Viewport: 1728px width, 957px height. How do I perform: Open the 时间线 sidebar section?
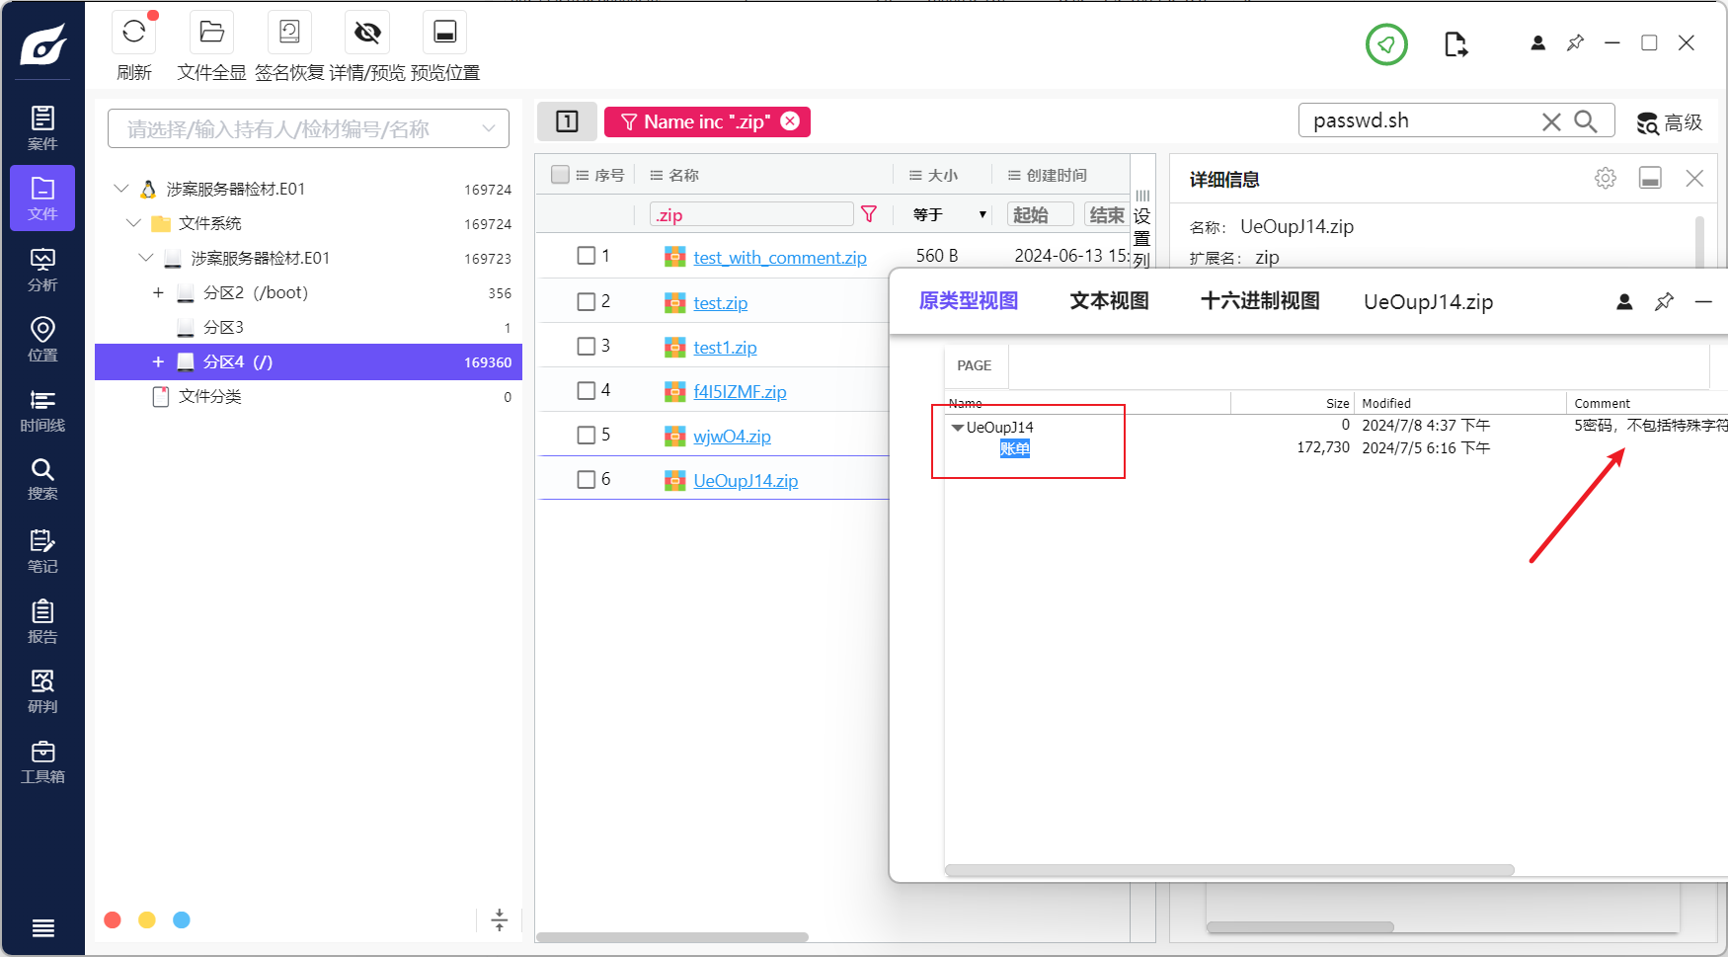(42, 410)
